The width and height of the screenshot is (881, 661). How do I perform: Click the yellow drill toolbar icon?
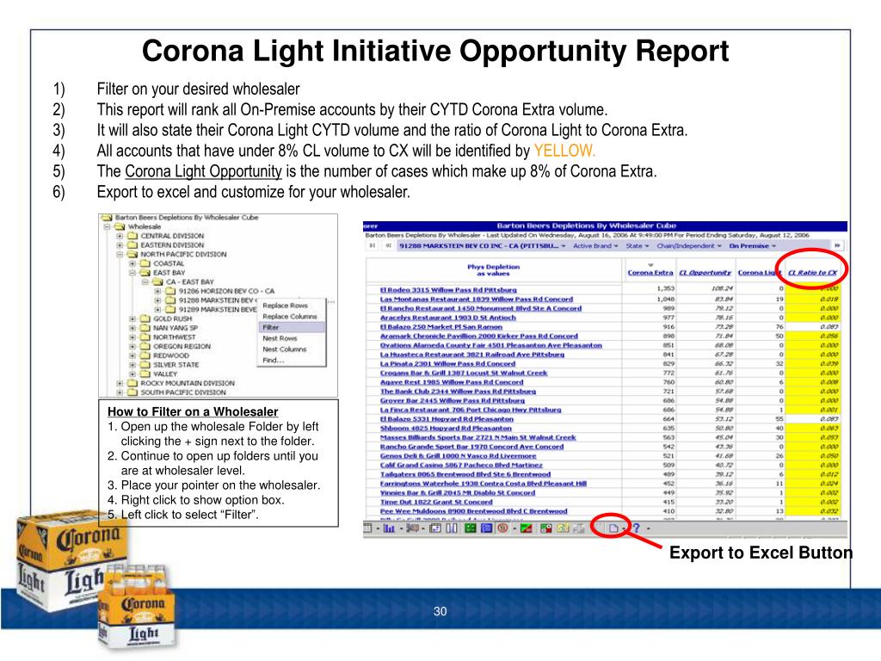[563, 528]
